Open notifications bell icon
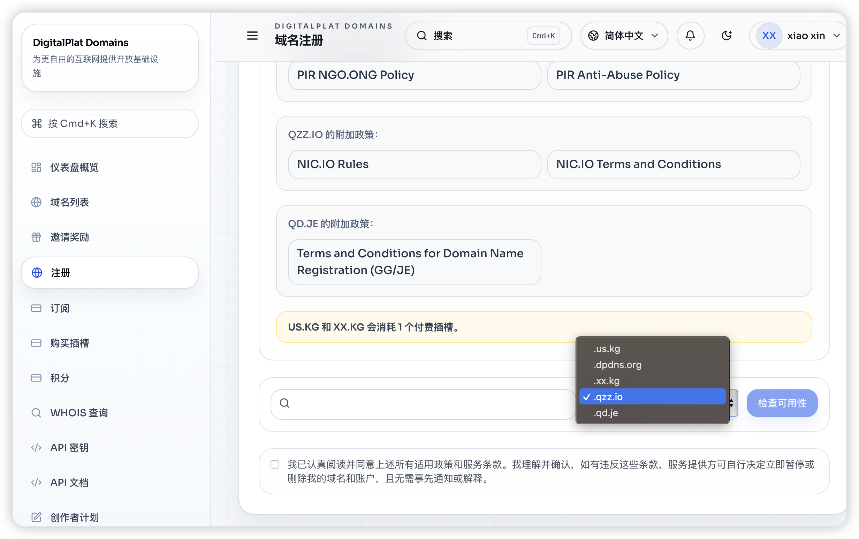 tap(690, 36)
